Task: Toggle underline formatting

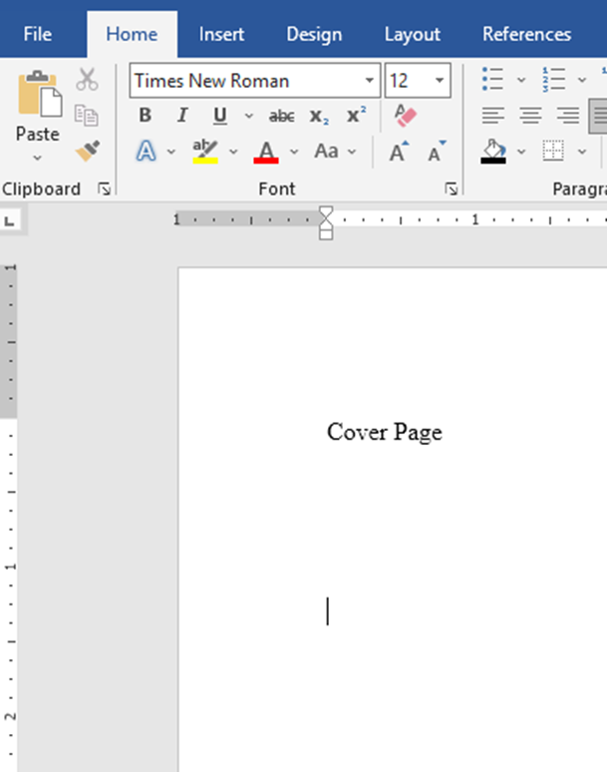Action: [220, 116]
